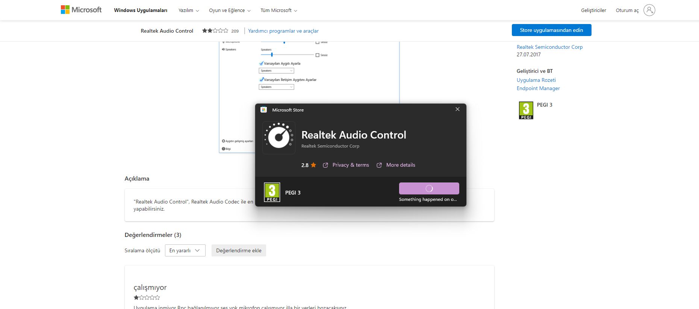The height and width of the screenshot is (309, 699).
Task: Click the Microsoft Store icon in dialog title
Action: [264, 110]
